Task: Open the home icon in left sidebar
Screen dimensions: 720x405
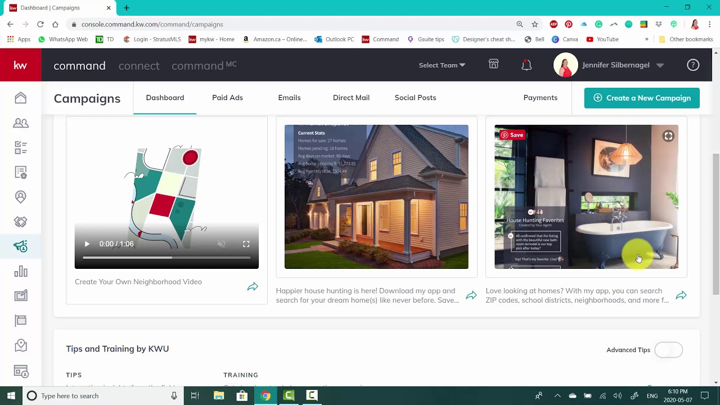Action: coord(21,98)
